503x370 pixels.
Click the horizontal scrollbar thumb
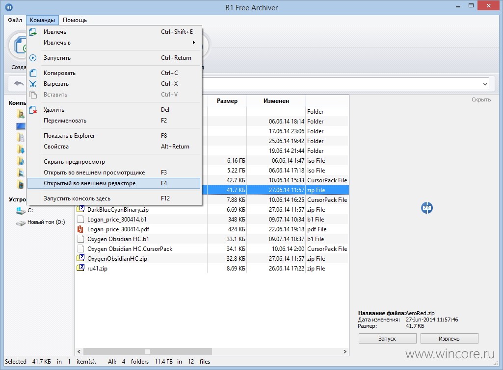click(x=148, y=351)
